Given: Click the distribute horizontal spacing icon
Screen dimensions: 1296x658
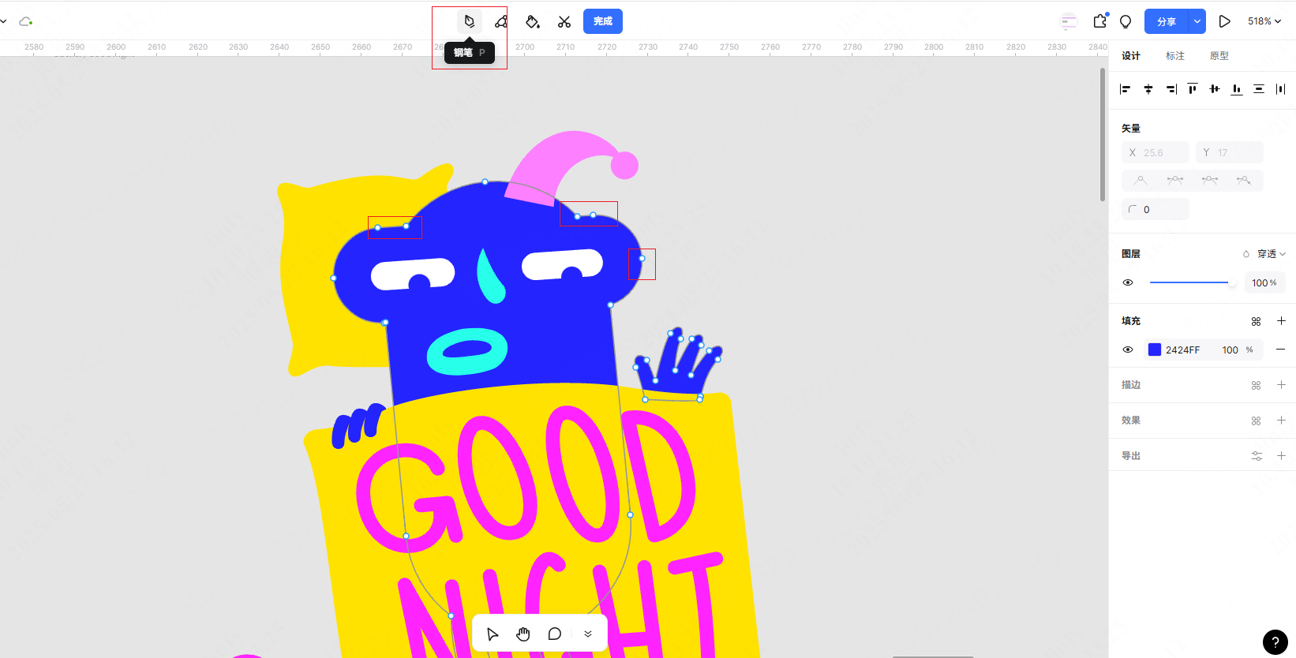Looking at the screenshot, I should [x=1281, y=89].
